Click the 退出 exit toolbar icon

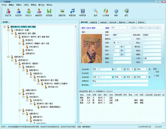coord(126,11)
